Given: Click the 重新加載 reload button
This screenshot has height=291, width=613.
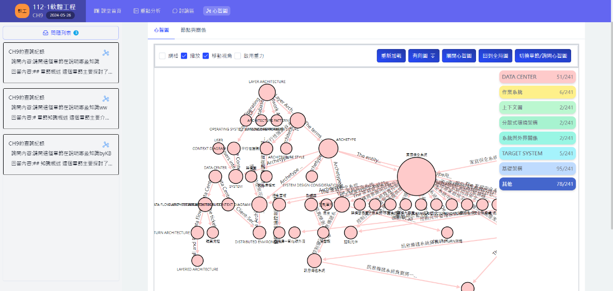Looking at the screenshot, I should 391,56.
